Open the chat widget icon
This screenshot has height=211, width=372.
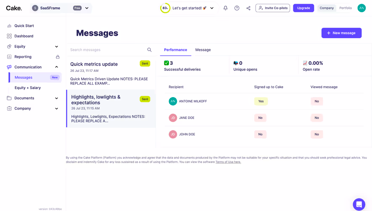[x=359, y=204]
